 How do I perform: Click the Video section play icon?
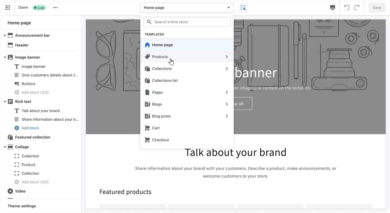[x=10, y=191]
